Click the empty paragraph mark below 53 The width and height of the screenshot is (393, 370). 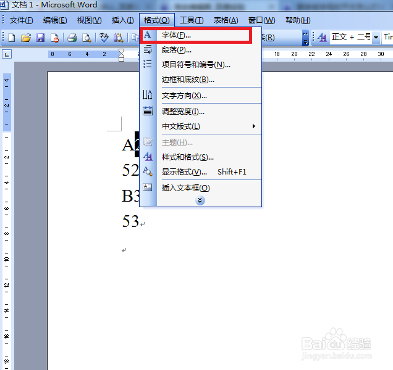click(x=124, y=250)
